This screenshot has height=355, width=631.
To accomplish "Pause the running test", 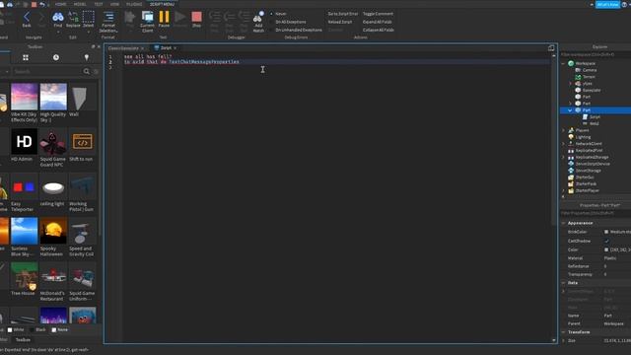I will pos(164,17).
